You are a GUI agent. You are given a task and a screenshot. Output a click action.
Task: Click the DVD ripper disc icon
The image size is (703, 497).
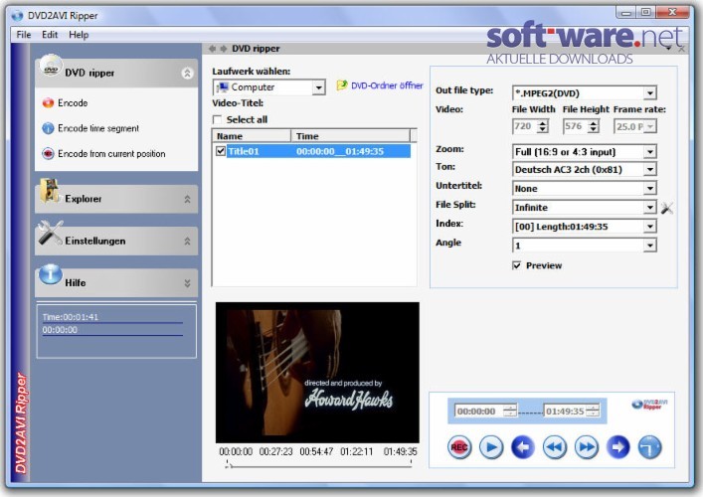click(51, 67)
